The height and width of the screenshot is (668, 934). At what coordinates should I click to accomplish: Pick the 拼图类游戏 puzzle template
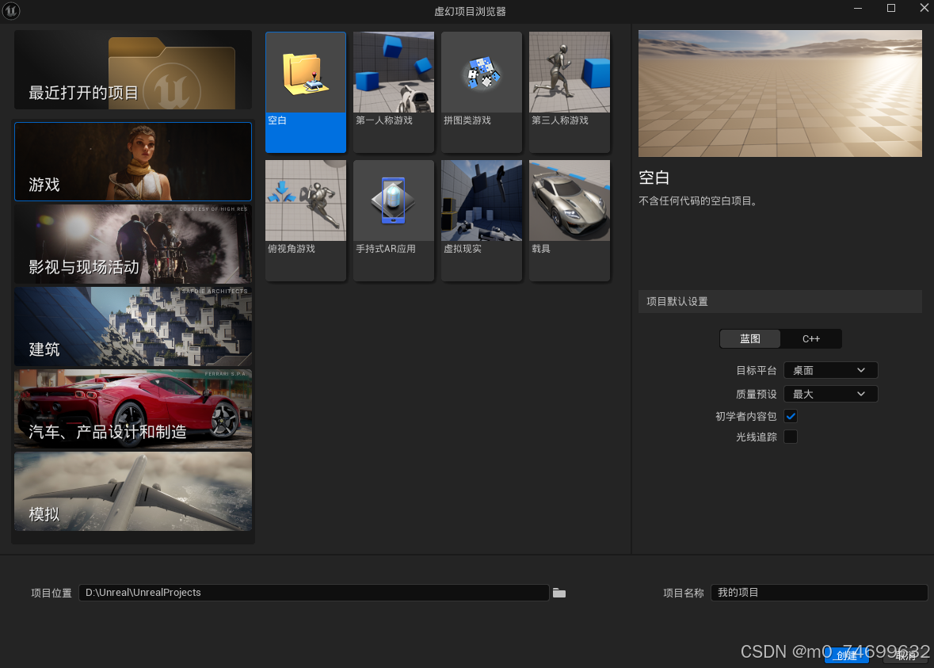pos(482,93)
